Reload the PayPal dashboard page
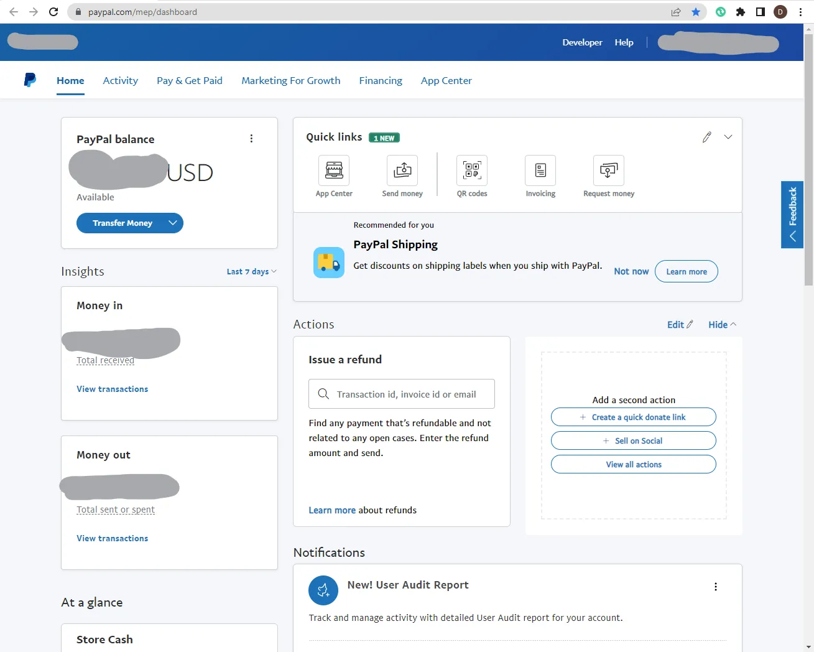The width and height of the screenshot is (814, 652). click(53, 12)
